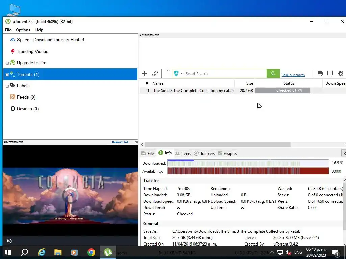Click the Trending Videos lightning icon

click(x=13, y=51)
